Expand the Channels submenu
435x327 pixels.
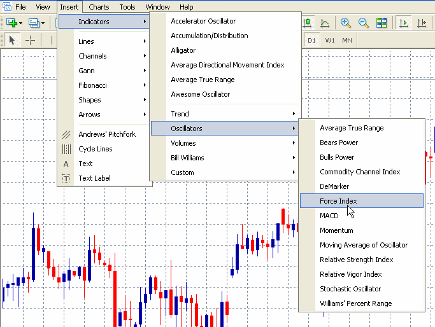(104, 56)
